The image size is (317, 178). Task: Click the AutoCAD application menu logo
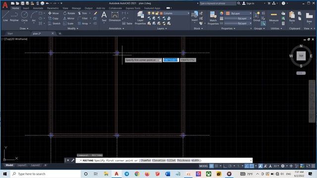(5, 5)
